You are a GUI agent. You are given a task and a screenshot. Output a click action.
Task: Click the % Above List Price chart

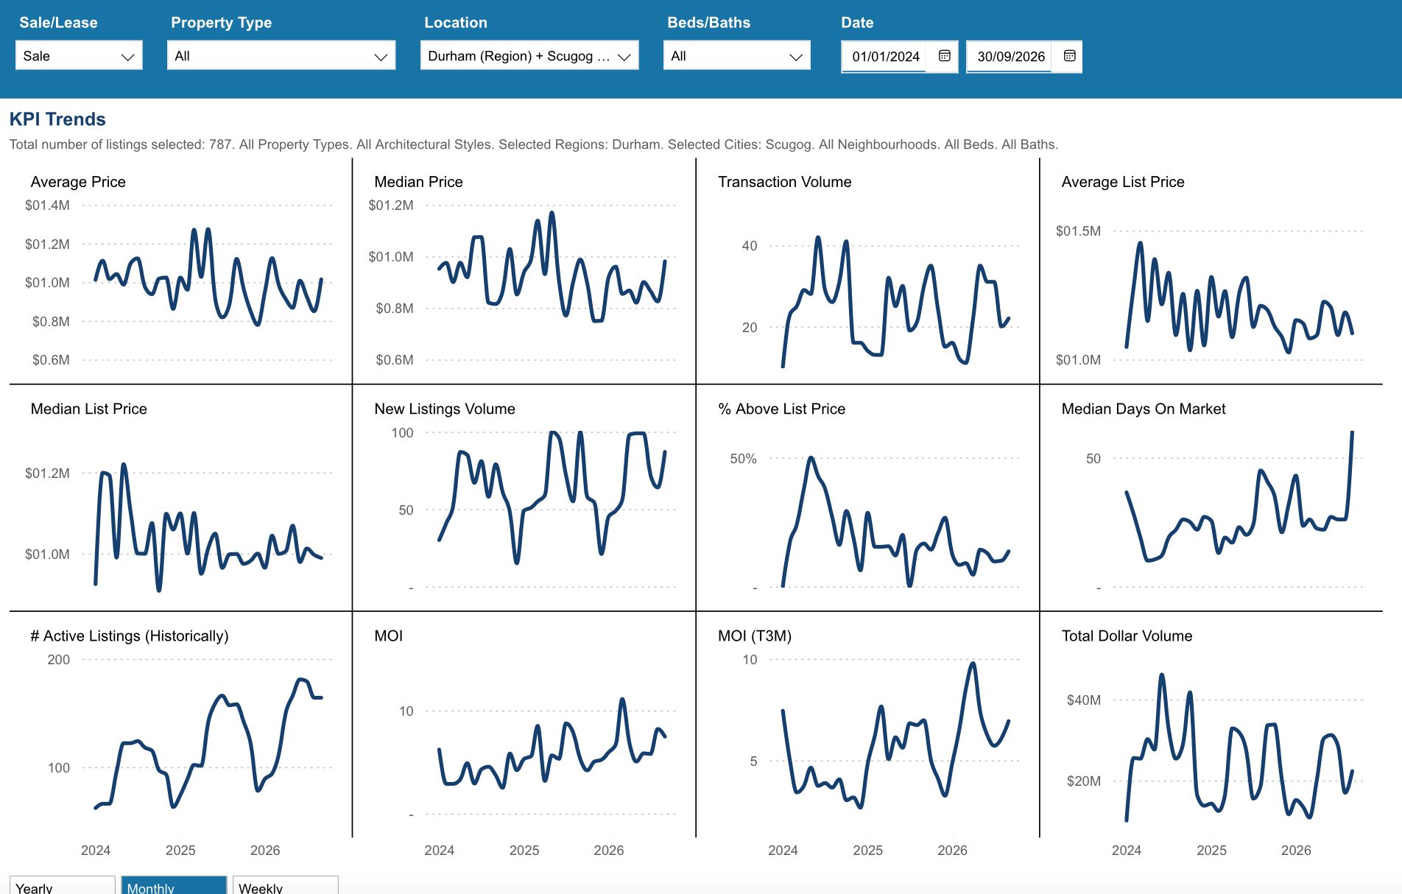point(867,498)
